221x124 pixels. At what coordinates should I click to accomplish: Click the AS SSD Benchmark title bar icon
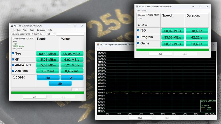[12, 26]
